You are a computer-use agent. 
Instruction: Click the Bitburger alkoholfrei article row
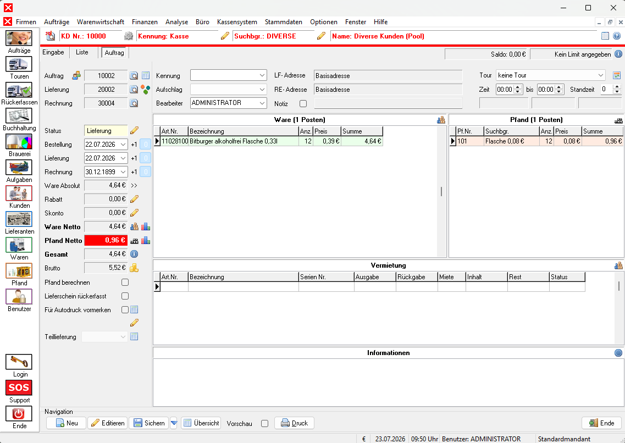click(x=268, y=141)
